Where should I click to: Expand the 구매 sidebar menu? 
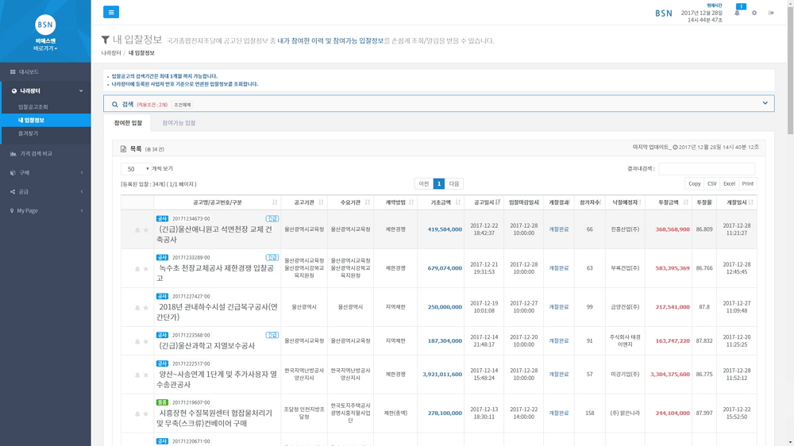click(x=82, y=173)
